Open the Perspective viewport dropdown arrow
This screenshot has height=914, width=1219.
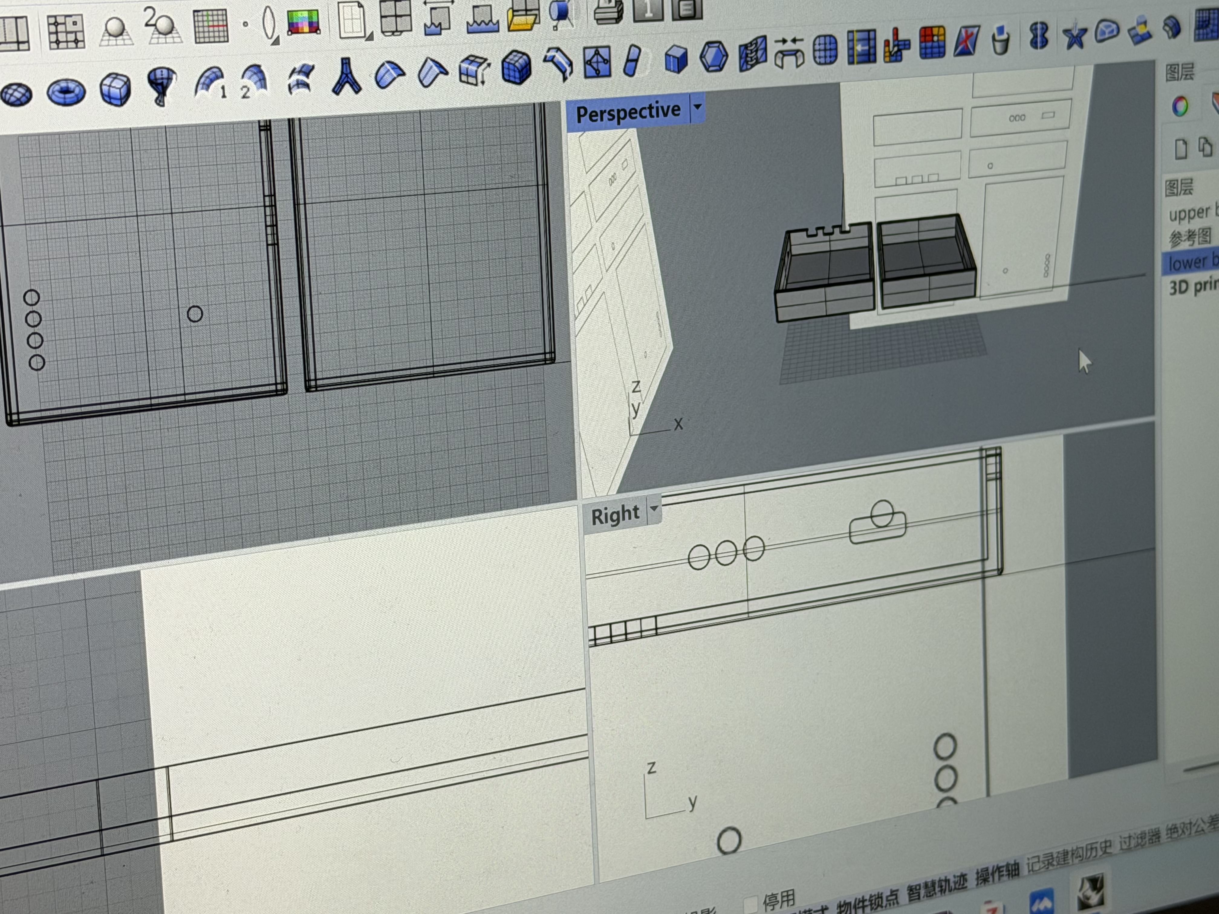(x=698, y=107)
